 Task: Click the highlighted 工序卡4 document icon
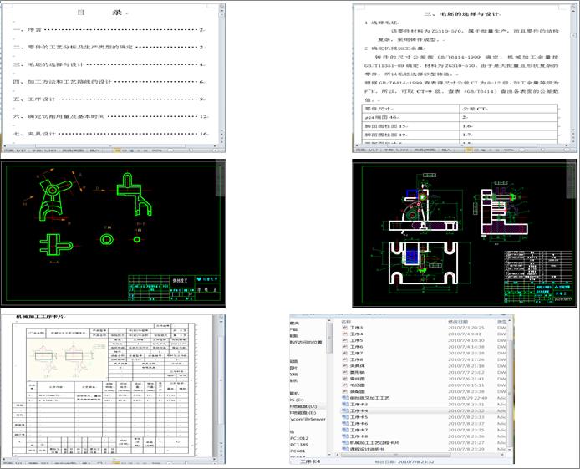click(345, 411)
